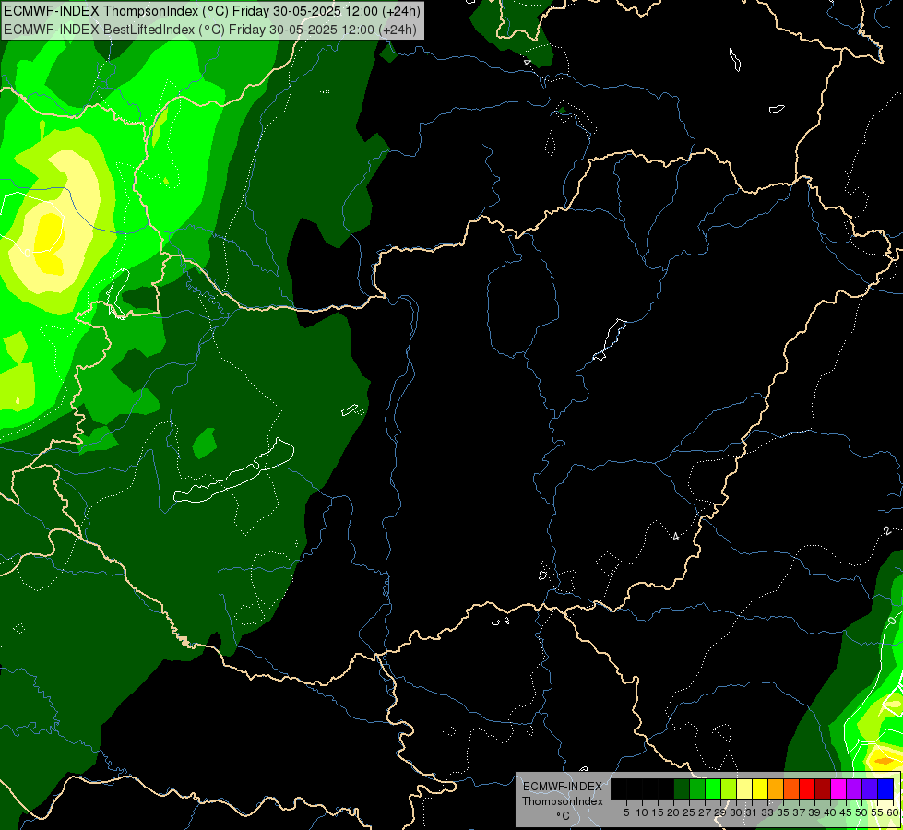This screenshot has width=903, height=830.
Task: Click the legend tick label 25
Action: click(689, 812)
